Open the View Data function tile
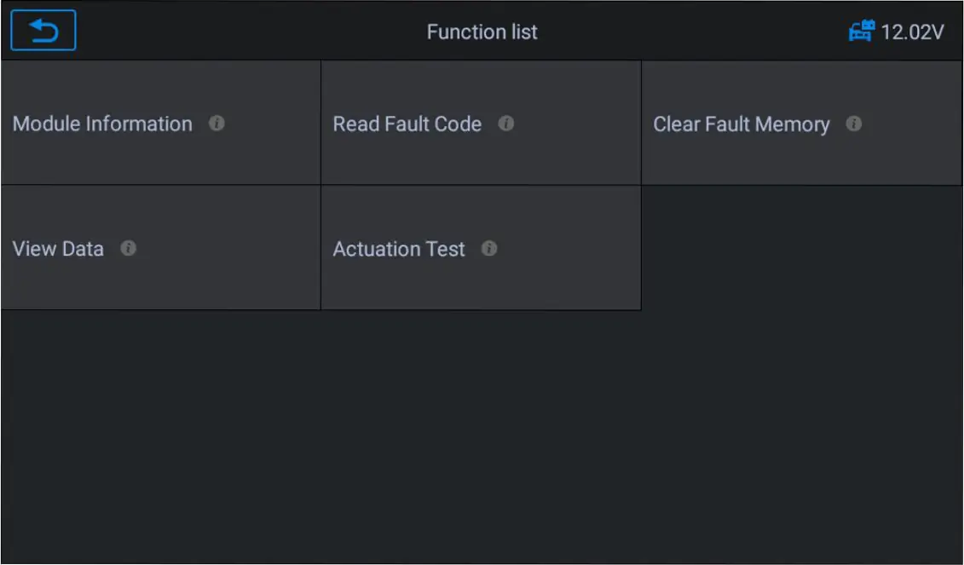 [x=161, y=248]
